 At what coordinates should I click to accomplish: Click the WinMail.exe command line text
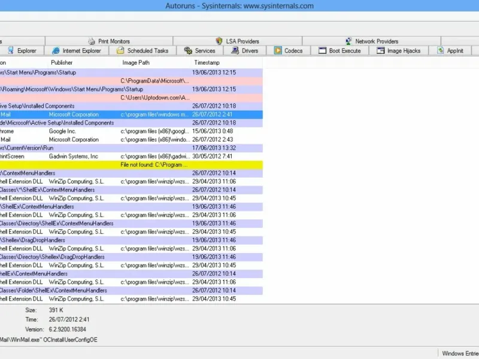(48, 340)
